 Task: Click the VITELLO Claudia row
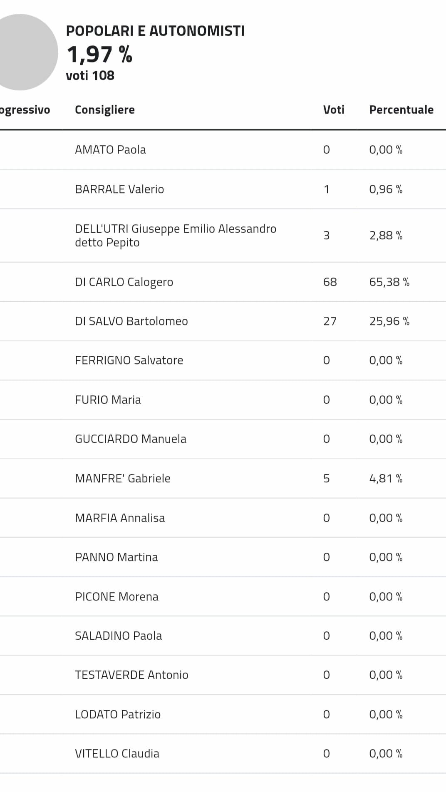[x=223, y=754]
